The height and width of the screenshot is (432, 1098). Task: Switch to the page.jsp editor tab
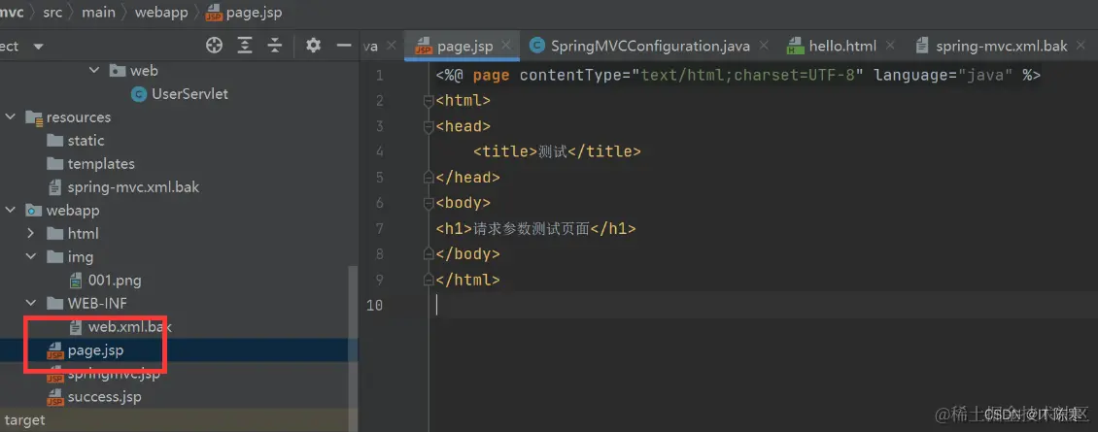(x=464, y=47)
